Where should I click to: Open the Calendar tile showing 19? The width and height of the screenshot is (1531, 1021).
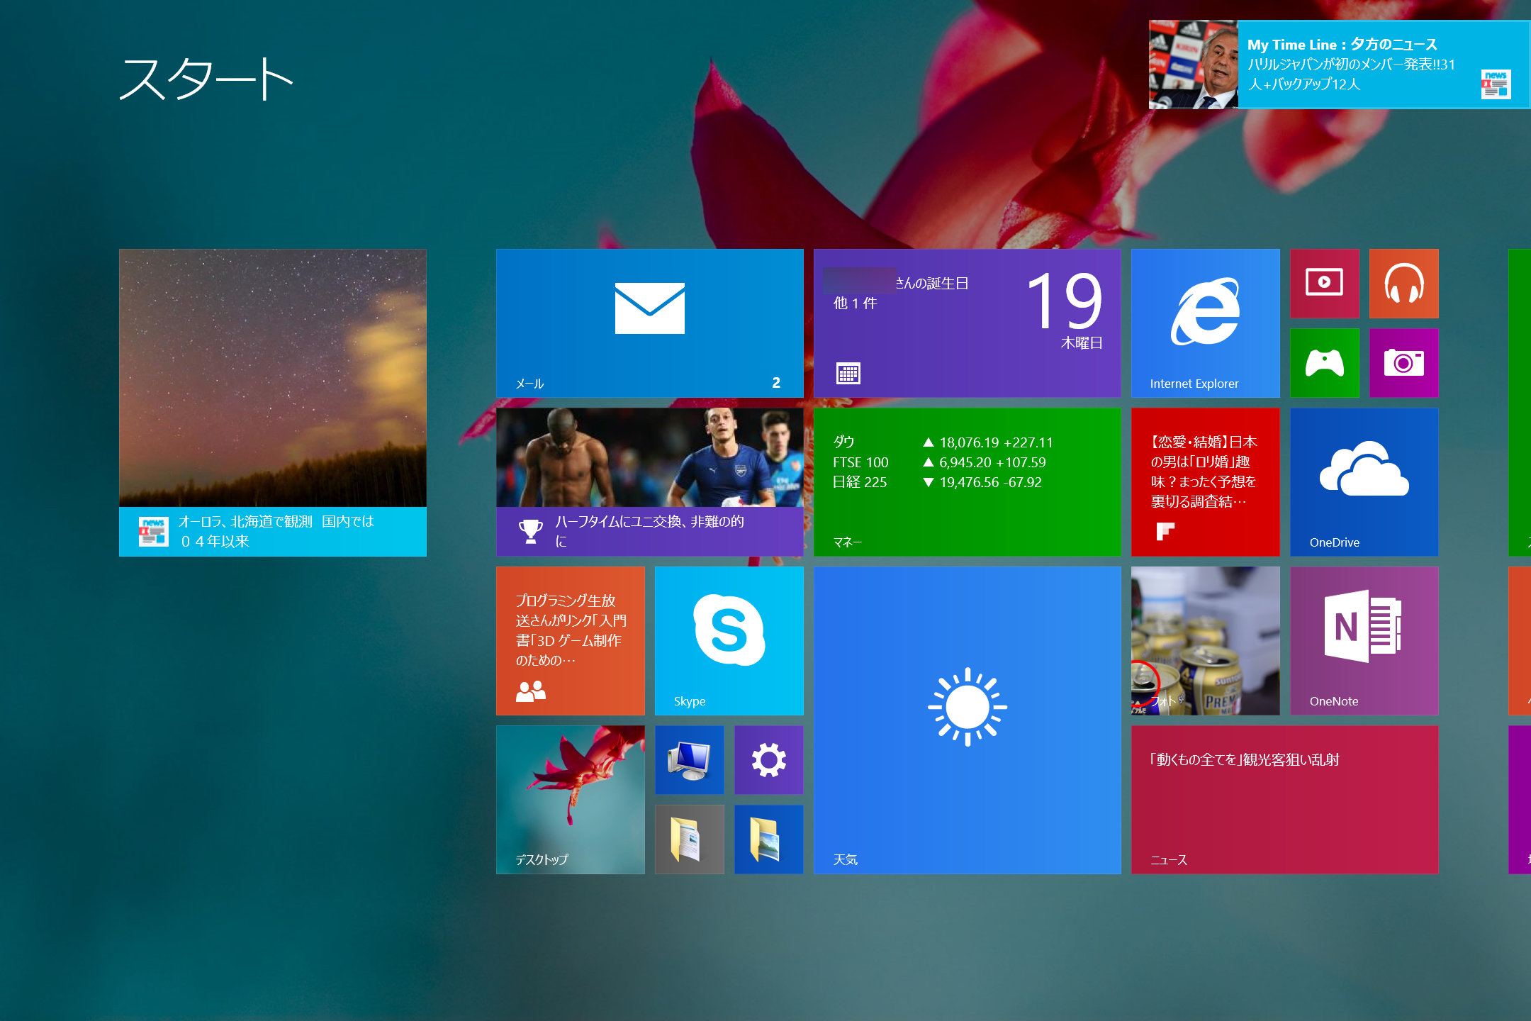[967, 323]
